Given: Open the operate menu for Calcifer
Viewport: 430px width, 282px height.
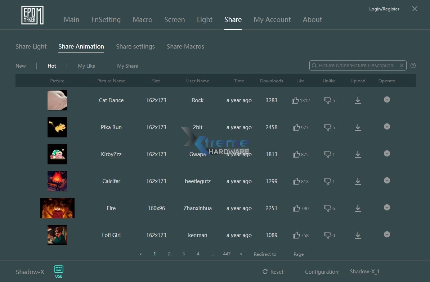Looking at the screenshot, I should click(387, 181).
